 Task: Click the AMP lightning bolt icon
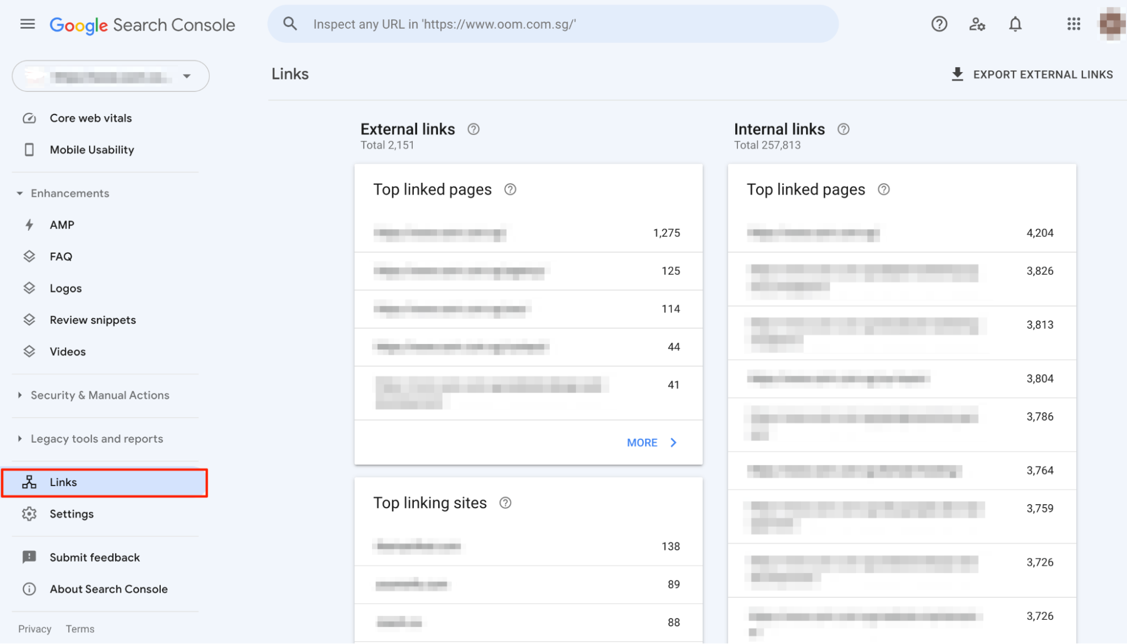point(29,225)
